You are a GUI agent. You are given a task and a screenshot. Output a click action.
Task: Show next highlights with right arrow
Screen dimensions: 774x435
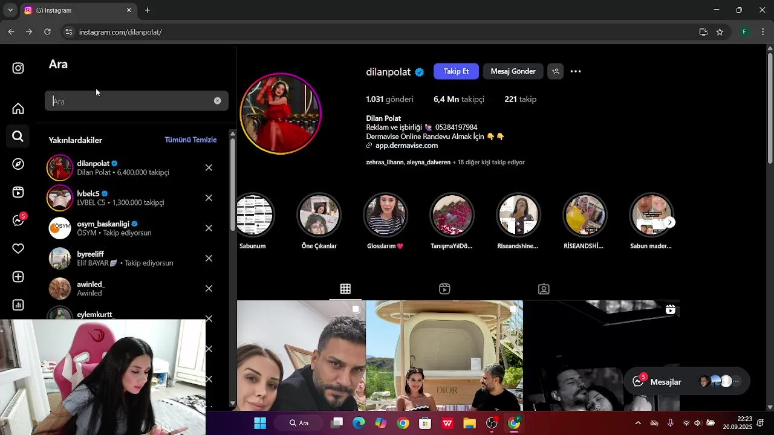click(x=669, y=222)
